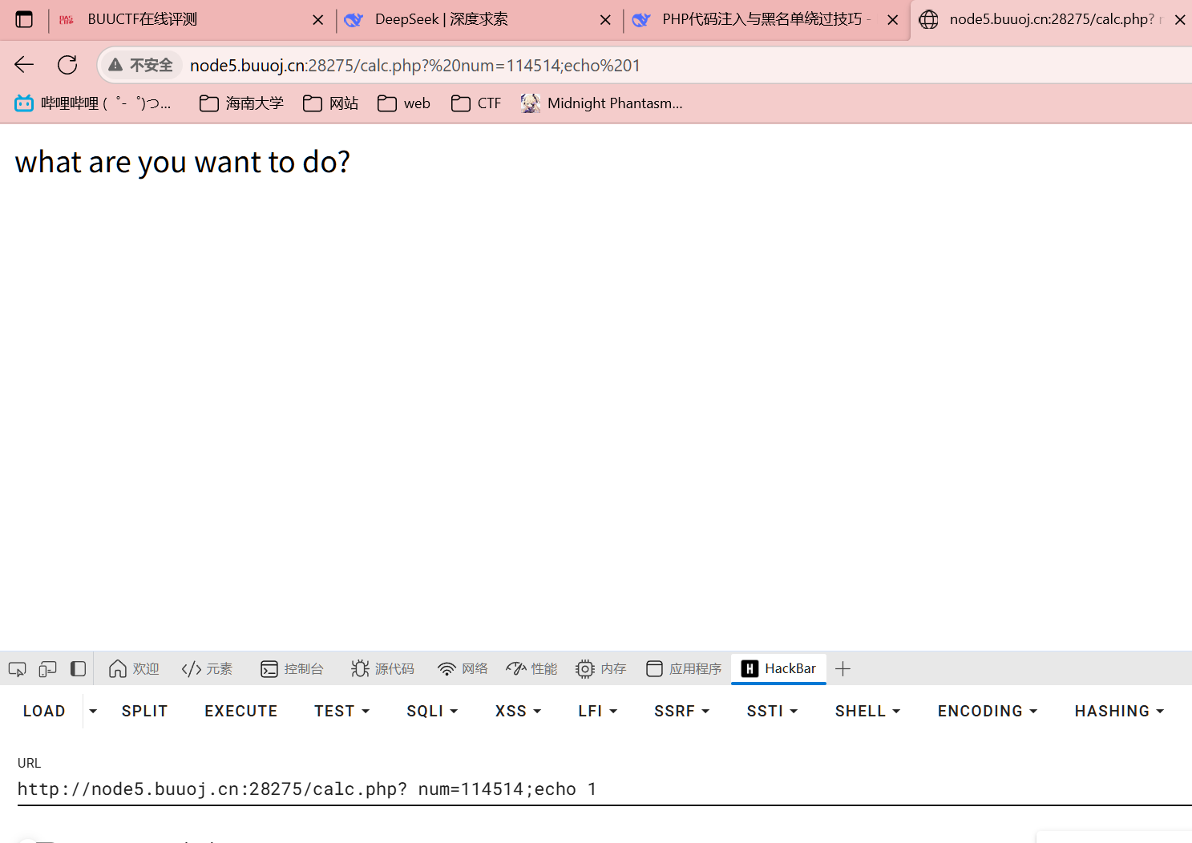Screen dimensions: 1192x843
Task: Toggle the DevTools sidebar dock icon
Action: (x=78, y=669)
